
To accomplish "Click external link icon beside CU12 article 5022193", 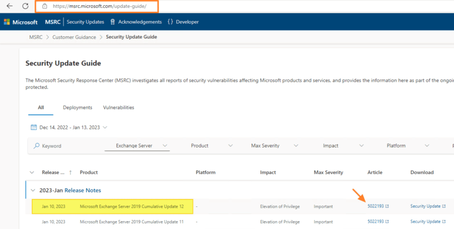I will 387,206.
